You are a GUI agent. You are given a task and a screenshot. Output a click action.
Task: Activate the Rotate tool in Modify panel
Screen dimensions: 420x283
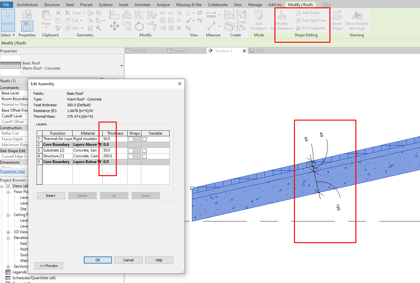pyautogui.click(x=139, y=26)
